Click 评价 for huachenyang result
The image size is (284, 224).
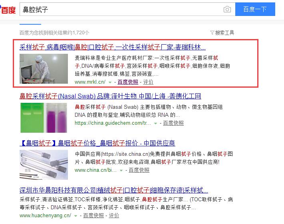114,216
